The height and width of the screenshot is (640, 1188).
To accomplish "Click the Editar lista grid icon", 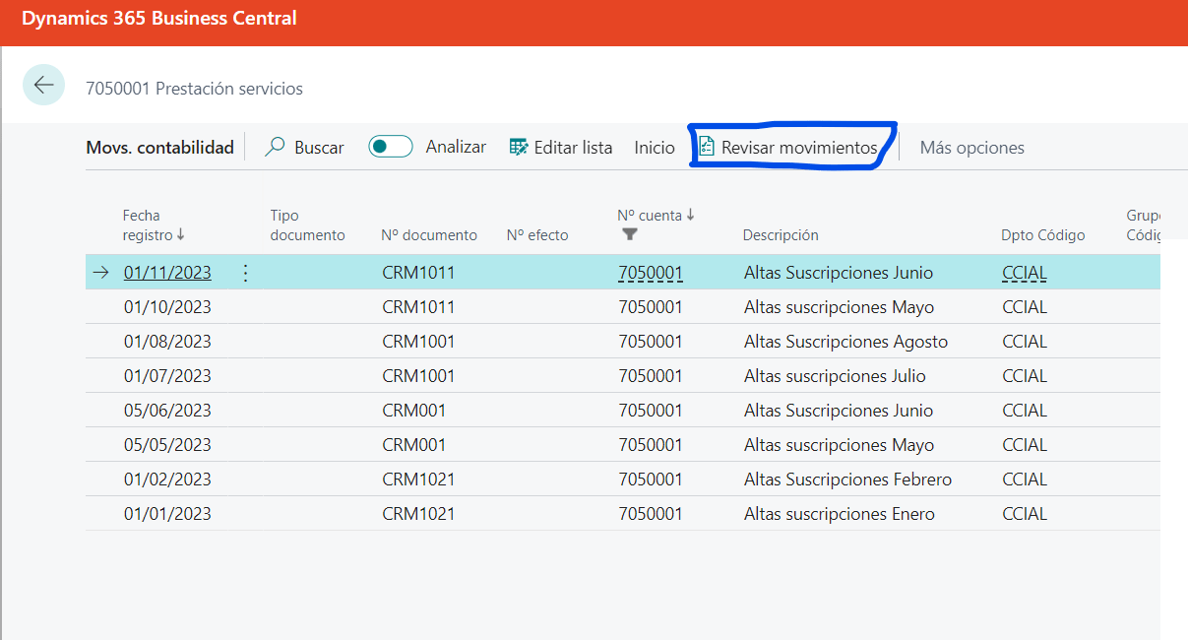I will click(x=519, y=147).
